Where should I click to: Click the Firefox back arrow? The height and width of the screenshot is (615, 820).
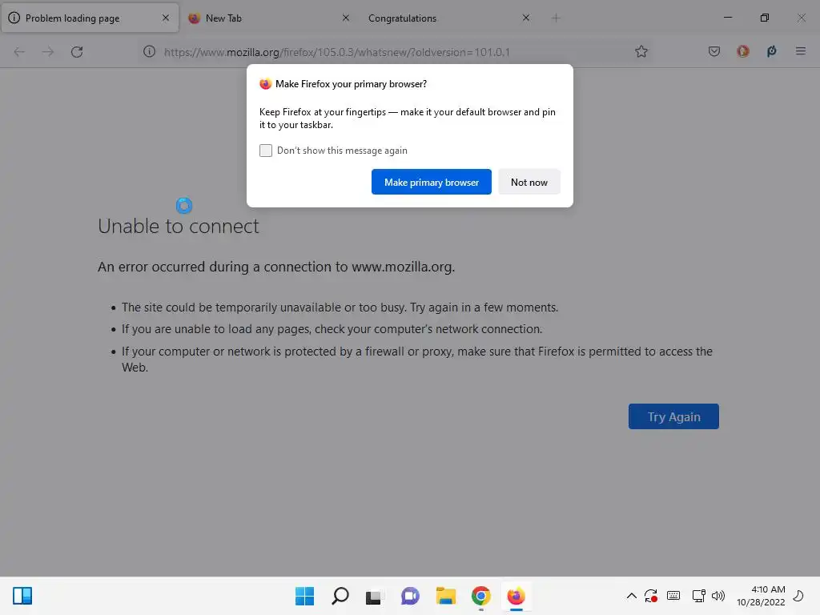click(19, 52)
